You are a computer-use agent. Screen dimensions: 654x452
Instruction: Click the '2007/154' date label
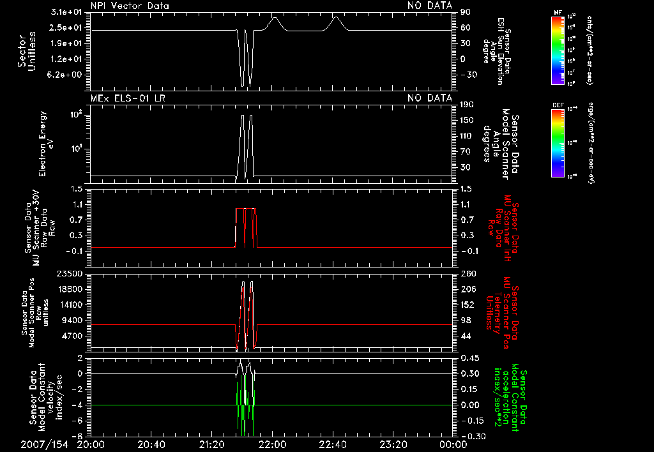coord(44,445)
